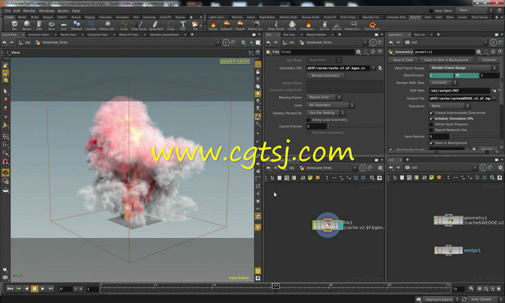Open the cam1 camera menu
The width and height of the screenshot is (505, 303).
click(x=243, y=61)
